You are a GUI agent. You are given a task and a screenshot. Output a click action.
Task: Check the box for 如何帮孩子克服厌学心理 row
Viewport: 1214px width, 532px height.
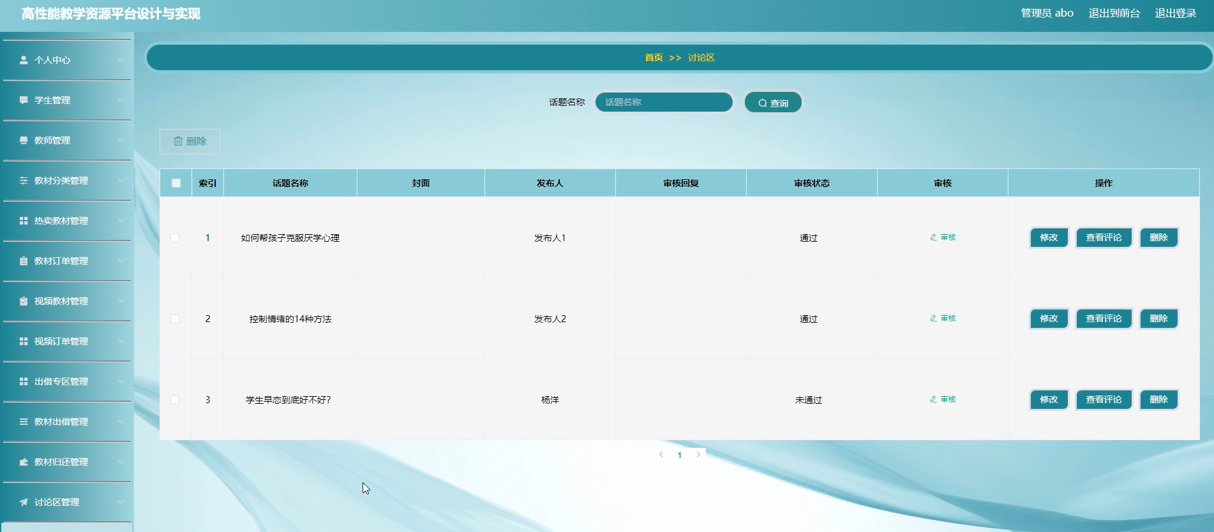pos(175,238)
